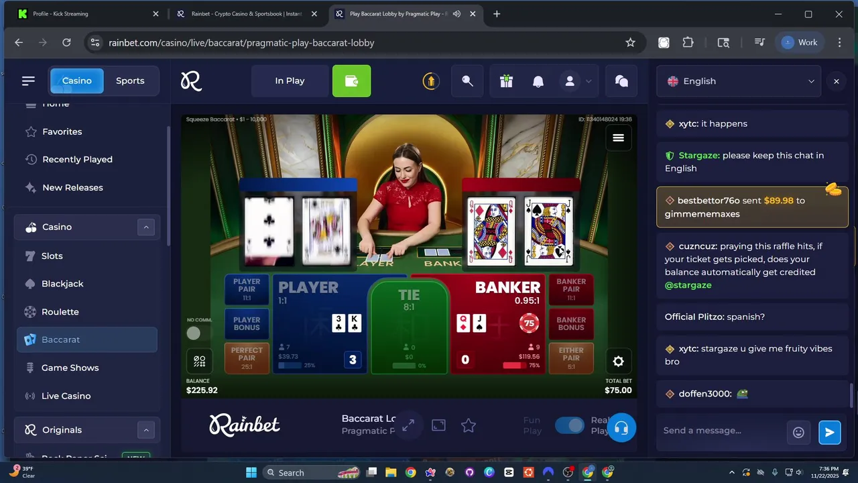The height and width of the screenshot is (483, 858).
Task: Open the game hamburger menu
Action: (618, 138)
